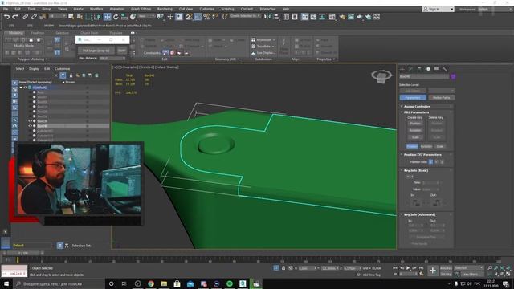Open the Sign In dropdown

pos(438,9)
